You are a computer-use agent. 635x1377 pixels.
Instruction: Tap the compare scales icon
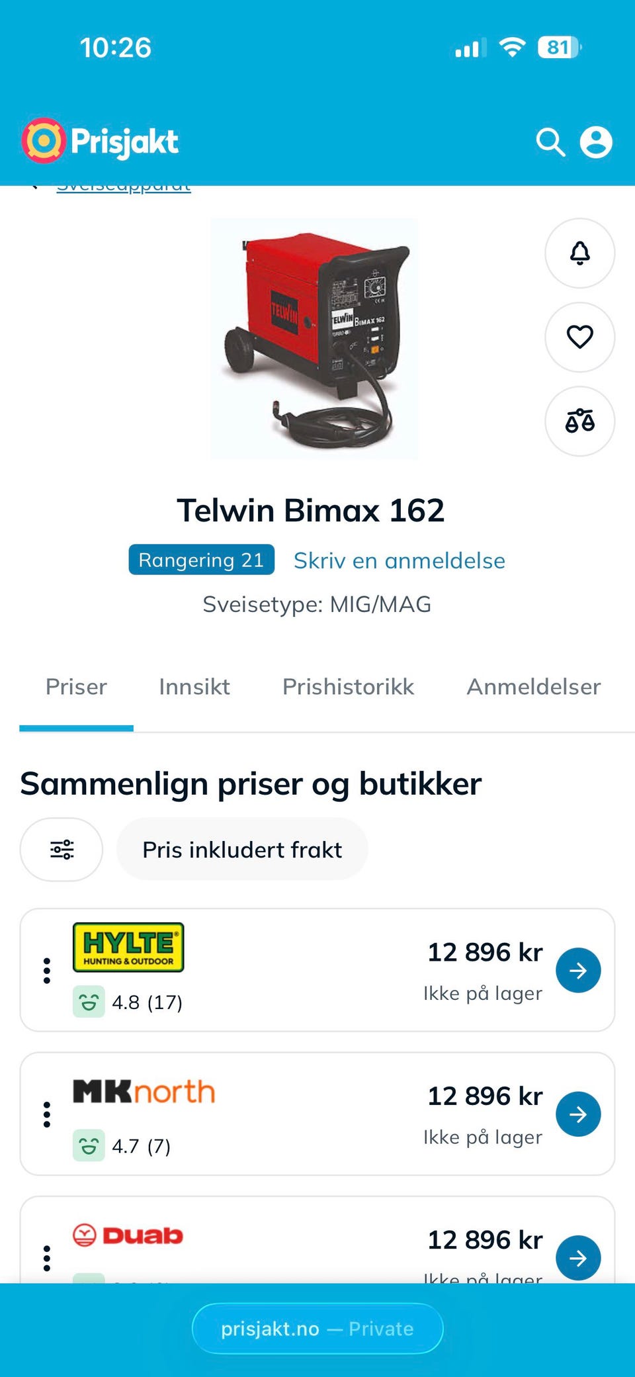click(x=580, y=421)
